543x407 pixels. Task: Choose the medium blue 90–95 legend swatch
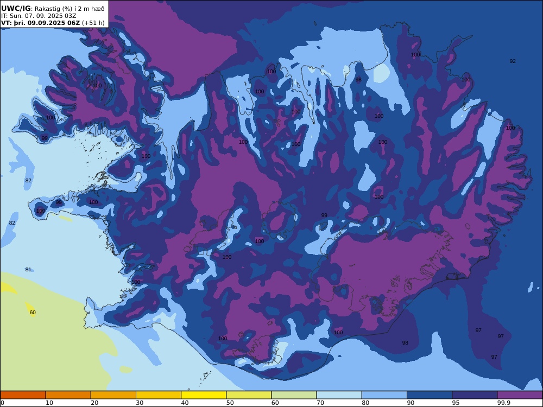click(x=430, y=395)
